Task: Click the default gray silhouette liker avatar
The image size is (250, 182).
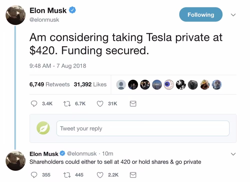Action: point(121,85)
